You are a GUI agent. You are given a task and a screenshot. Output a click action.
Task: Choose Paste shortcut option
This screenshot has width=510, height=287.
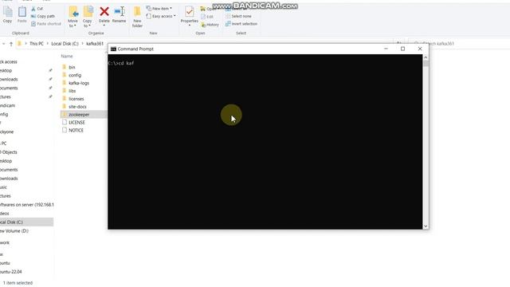[46, 24]
